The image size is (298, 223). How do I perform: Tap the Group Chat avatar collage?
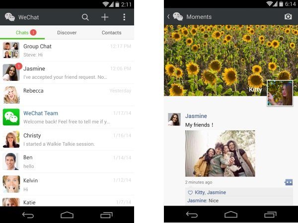coord(11,50)
